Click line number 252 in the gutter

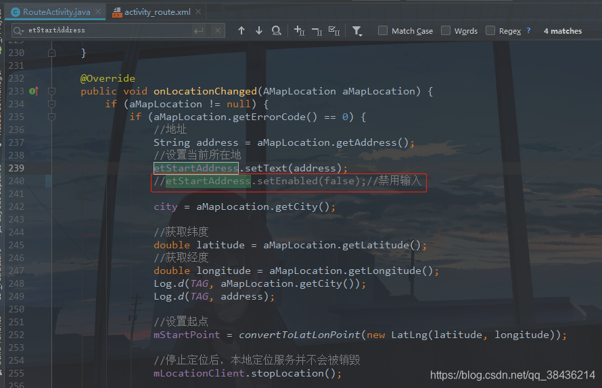(x=16, y=335)
